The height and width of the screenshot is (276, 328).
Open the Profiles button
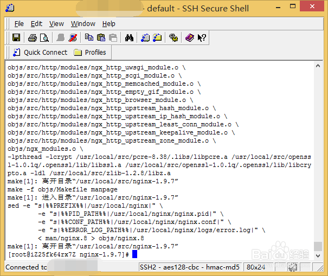(90, 52)
